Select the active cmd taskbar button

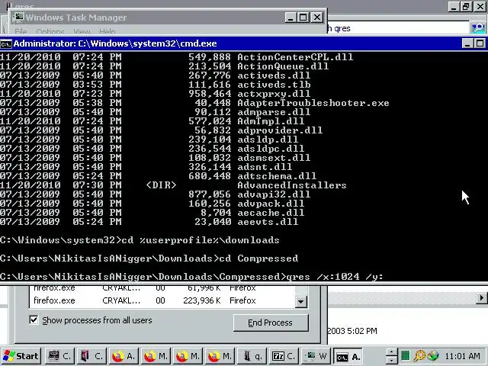click(x=348, y=356)
